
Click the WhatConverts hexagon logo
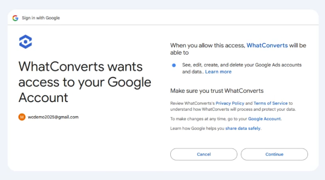coord(26,42)
